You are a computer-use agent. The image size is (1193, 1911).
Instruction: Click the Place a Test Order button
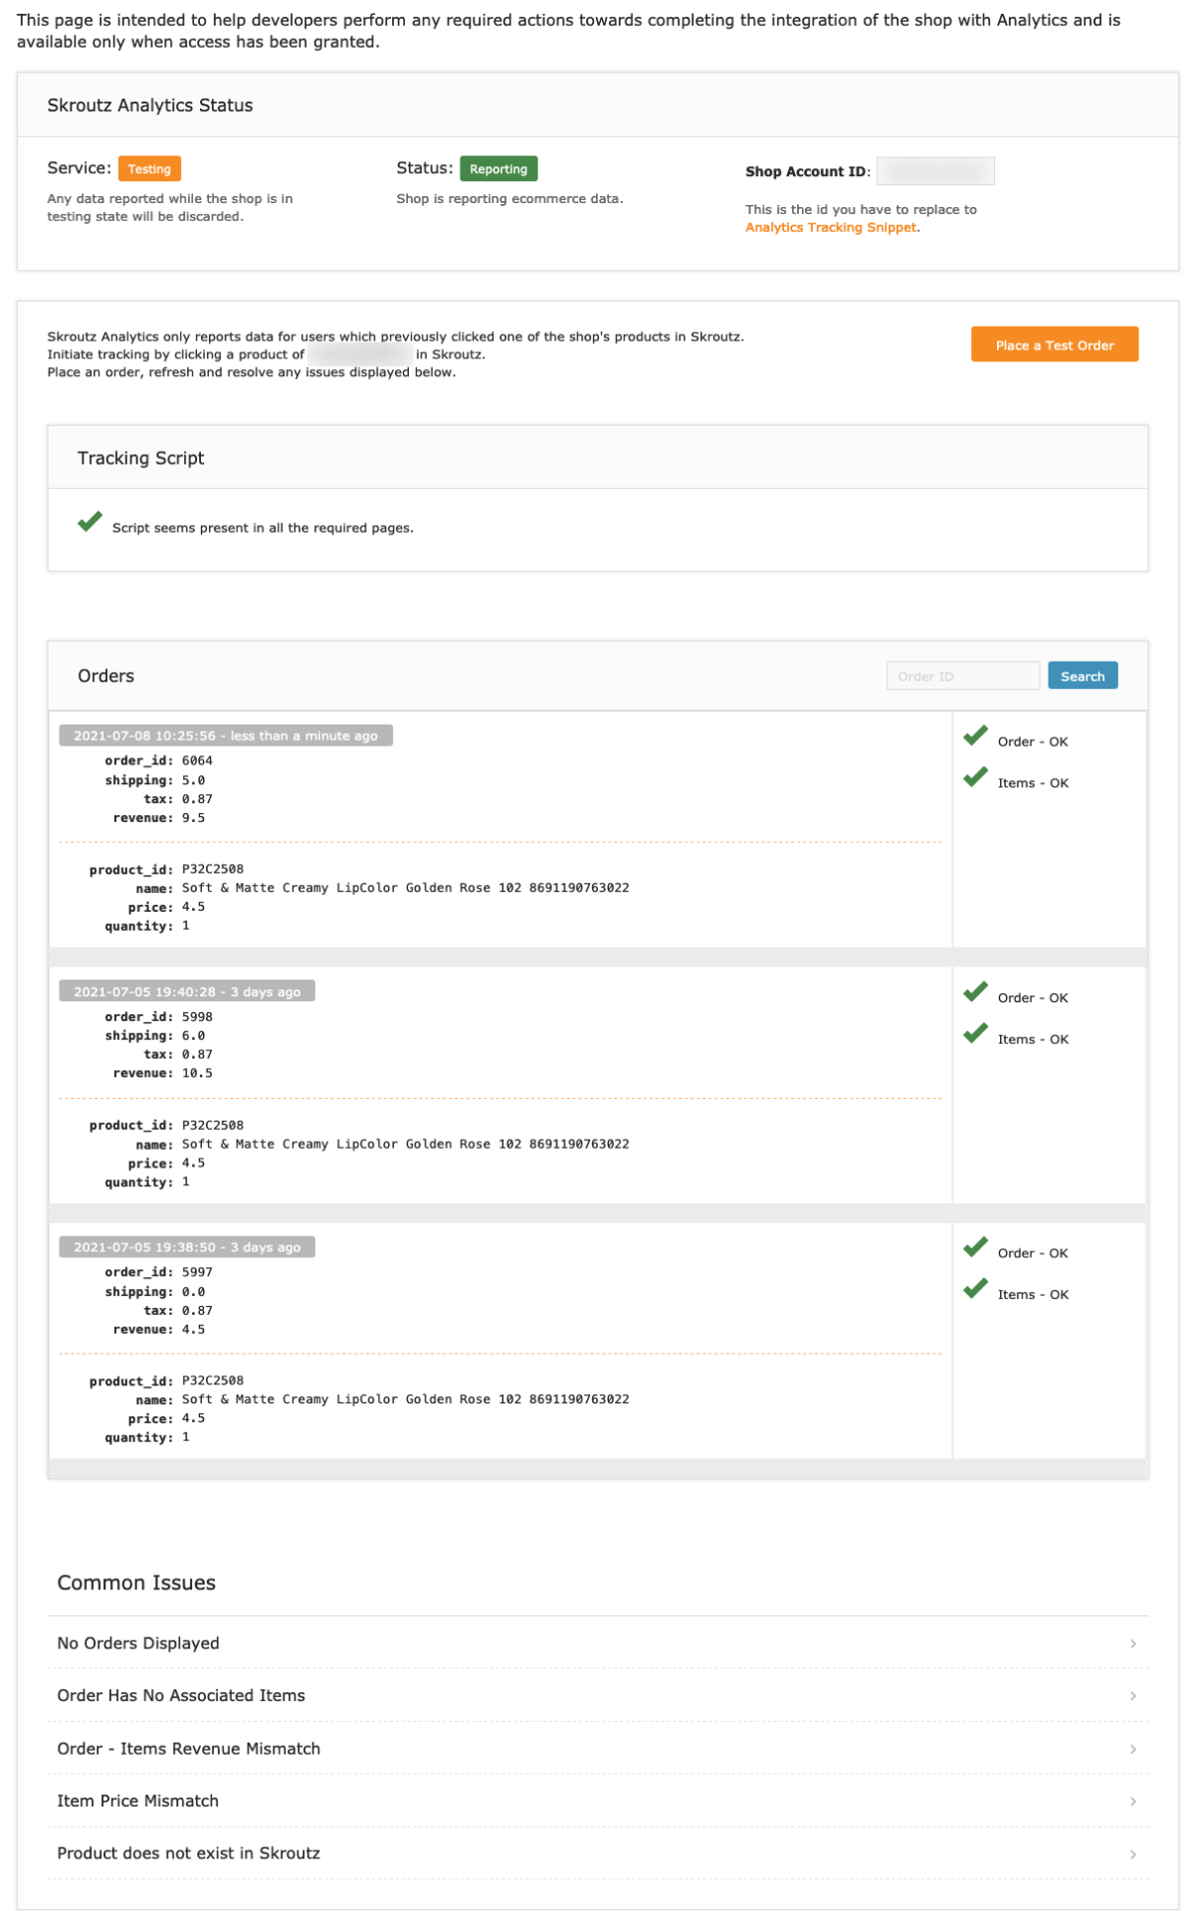[x=1054, y=345]
